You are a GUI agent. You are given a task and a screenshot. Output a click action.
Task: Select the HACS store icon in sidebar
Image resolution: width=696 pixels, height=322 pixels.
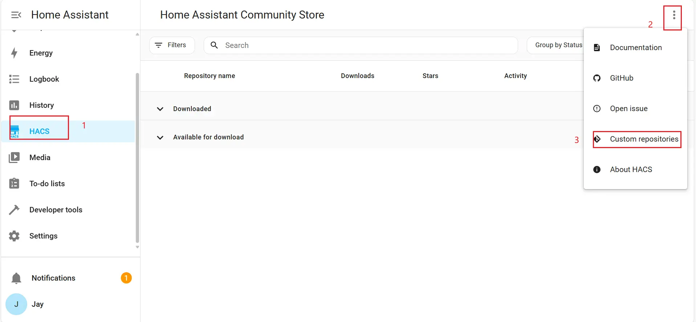[x=15, y=131]
